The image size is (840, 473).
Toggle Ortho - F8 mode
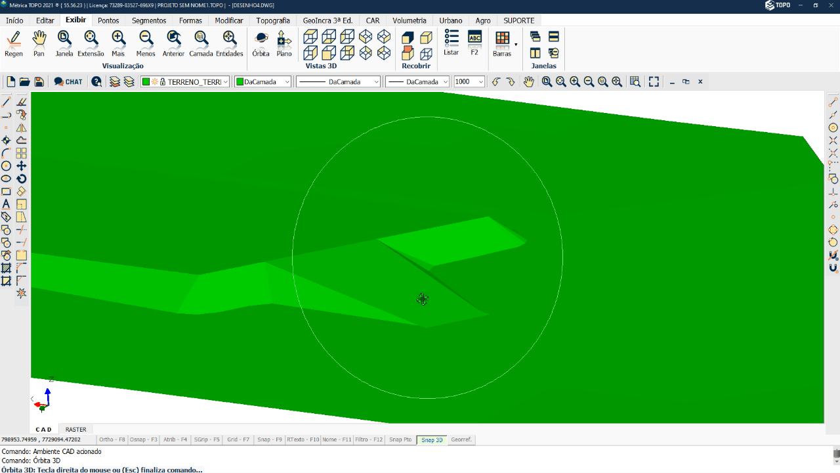[112, 439]
